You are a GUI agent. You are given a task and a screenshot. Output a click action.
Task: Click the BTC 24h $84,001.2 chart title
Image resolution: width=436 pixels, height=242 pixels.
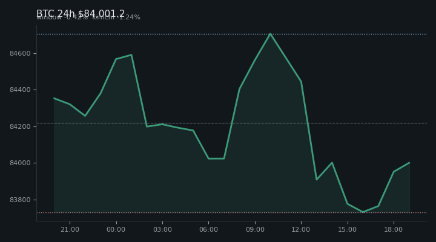point(81,14)
